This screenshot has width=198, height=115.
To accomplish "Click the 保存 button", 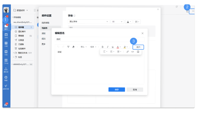I will (x=117, y=90).
